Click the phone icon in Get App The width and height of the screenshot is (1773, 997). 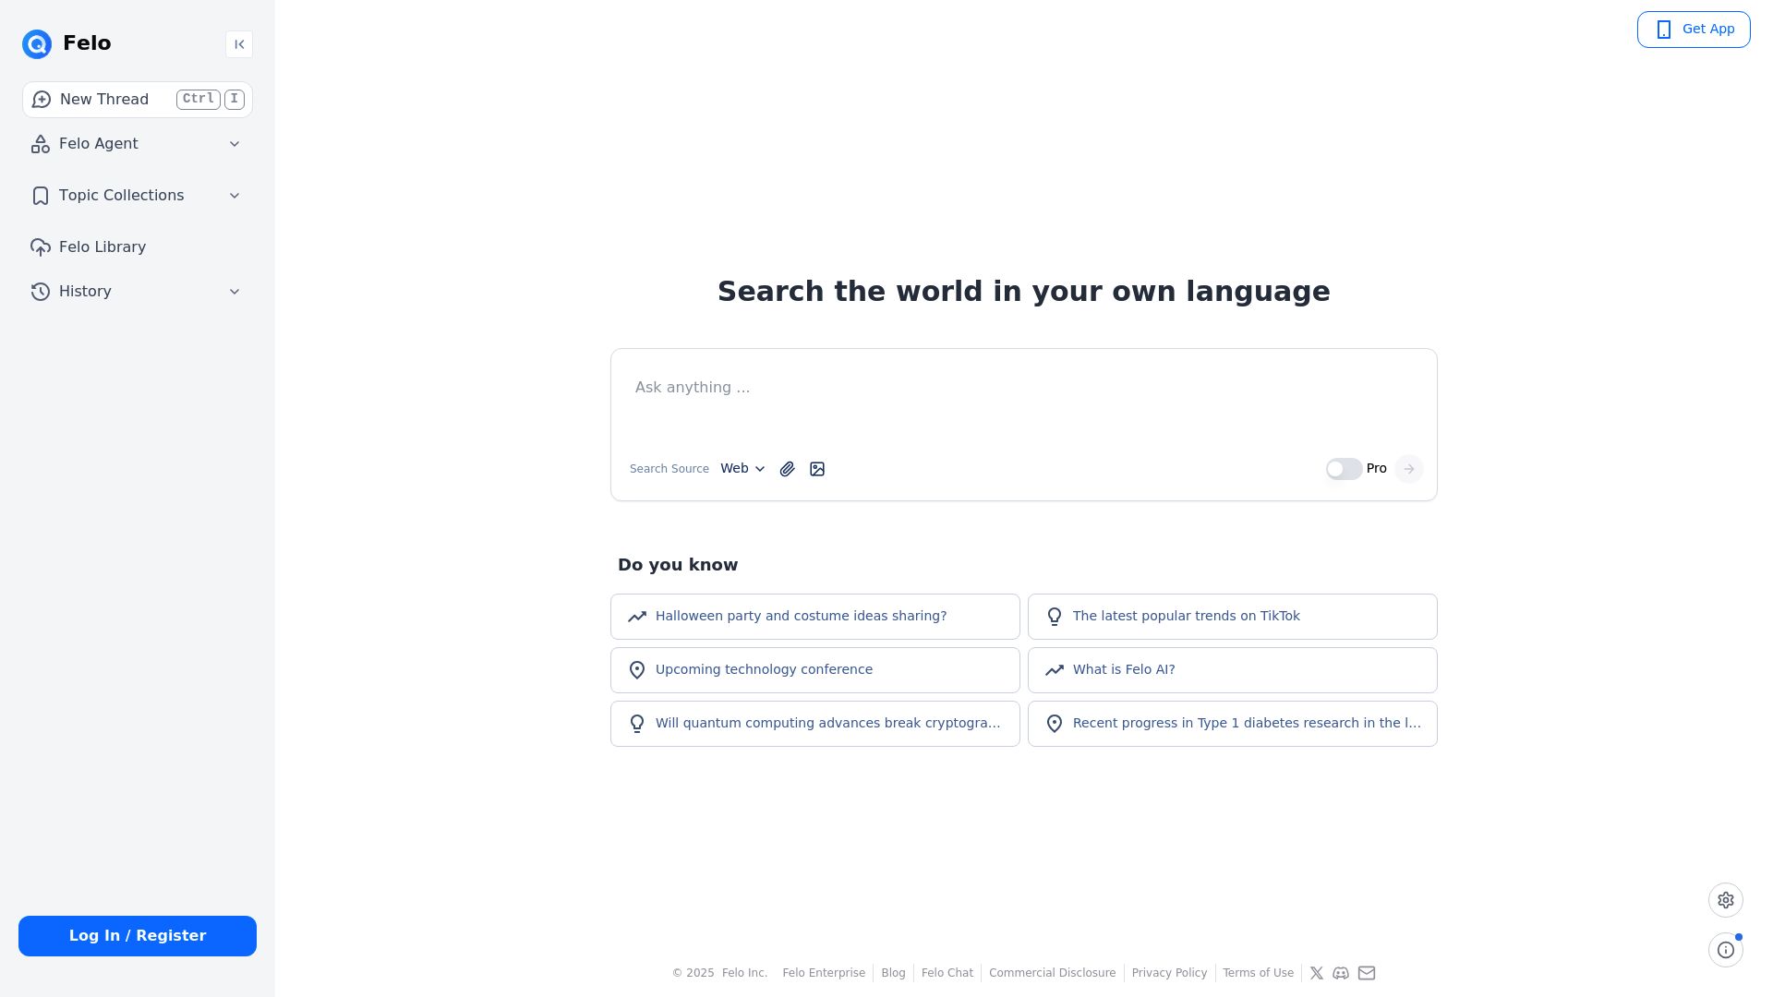coord(1664,30)
